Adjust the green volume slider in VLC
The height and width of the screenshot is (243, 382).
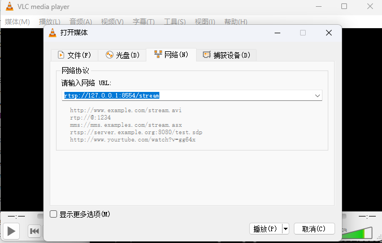pyautogui.click(x=357, y=232)
